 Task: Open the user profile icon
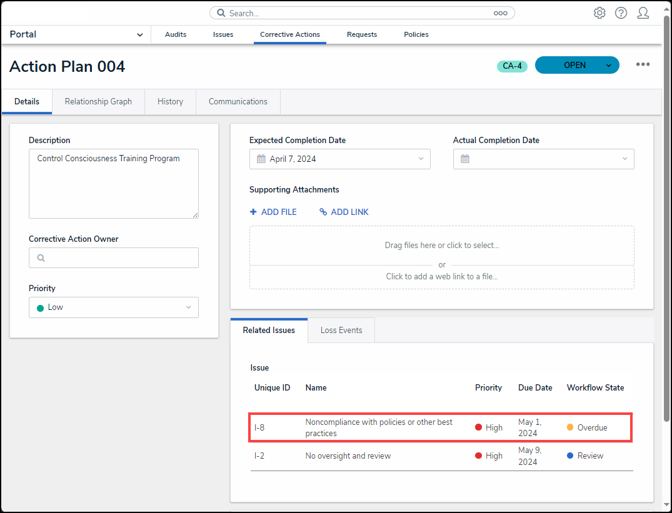pos(643,13)
